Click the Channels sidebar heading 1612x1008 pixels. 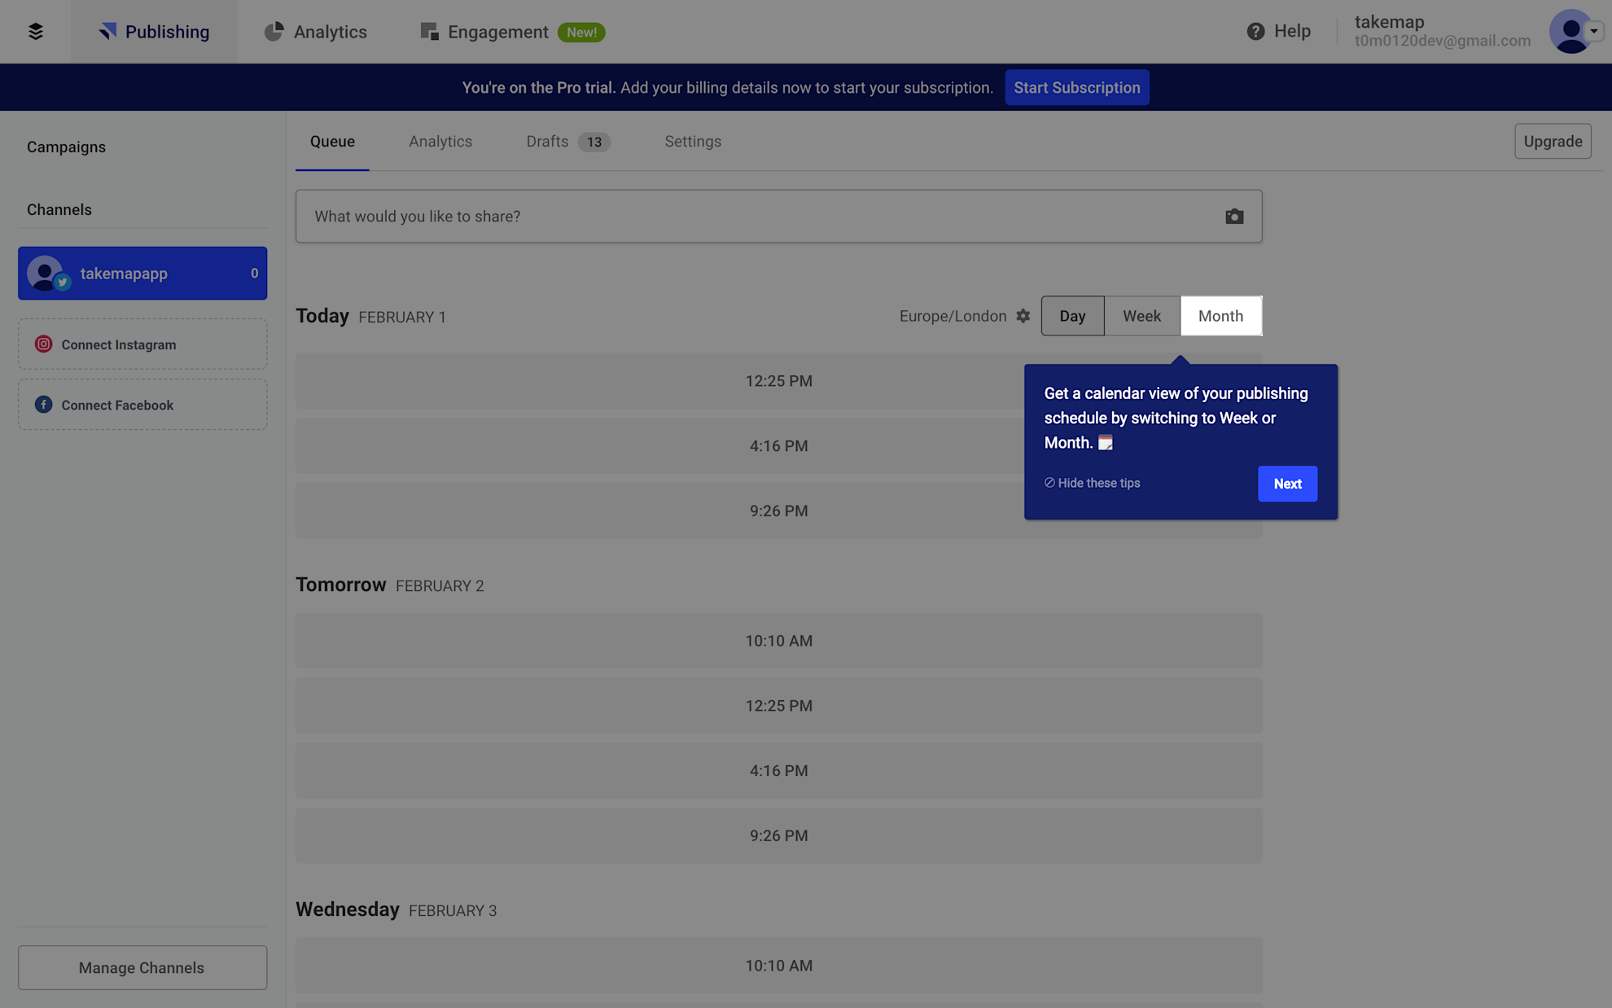pyautogui.click(x=59, y=209)
